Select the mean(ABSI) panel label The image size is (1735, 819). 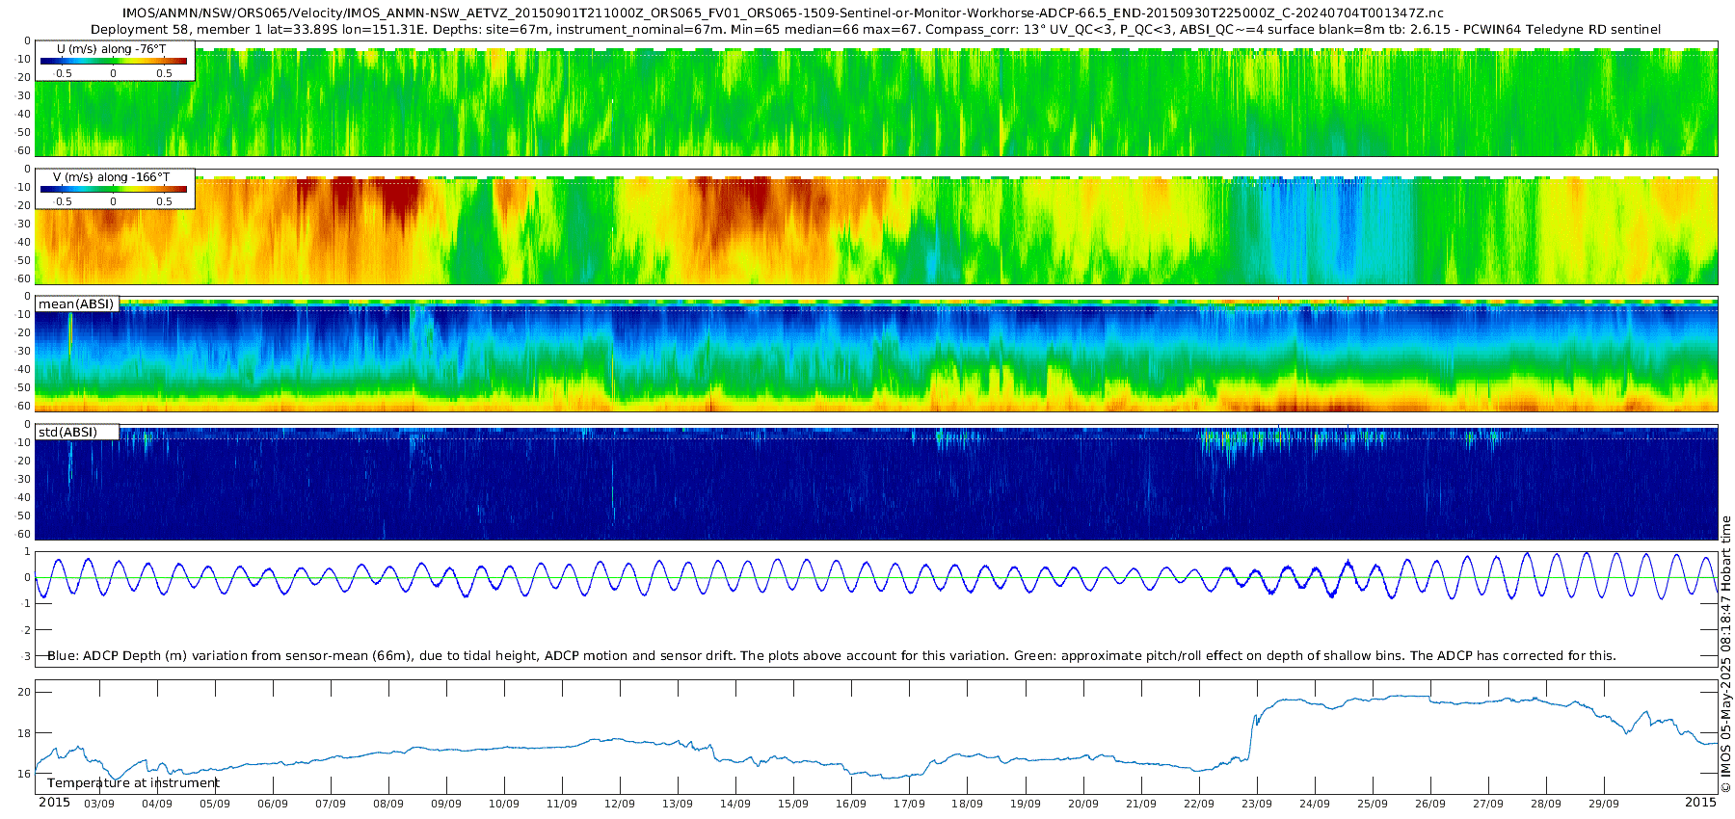click(76, 304)
